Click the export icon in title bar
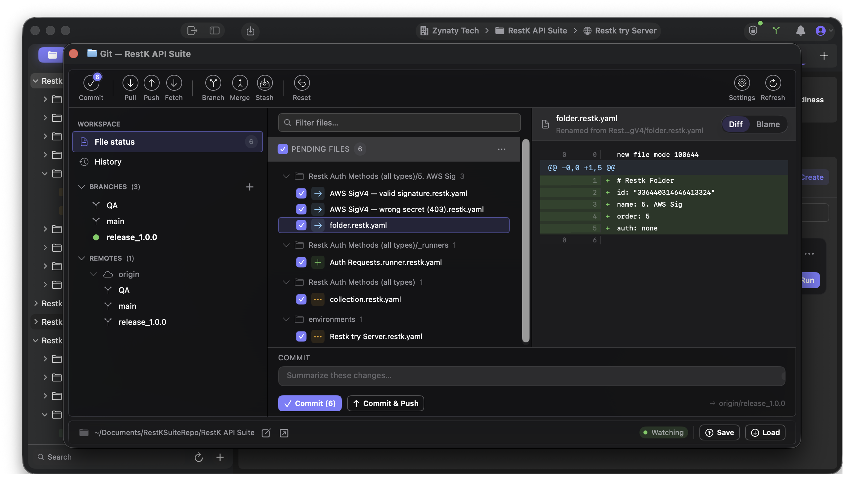The image size is (865, 502). (192, 30)
